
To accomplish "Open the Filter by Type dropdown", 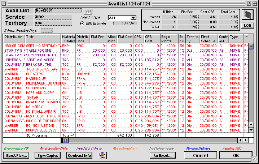I will [122, 18].
